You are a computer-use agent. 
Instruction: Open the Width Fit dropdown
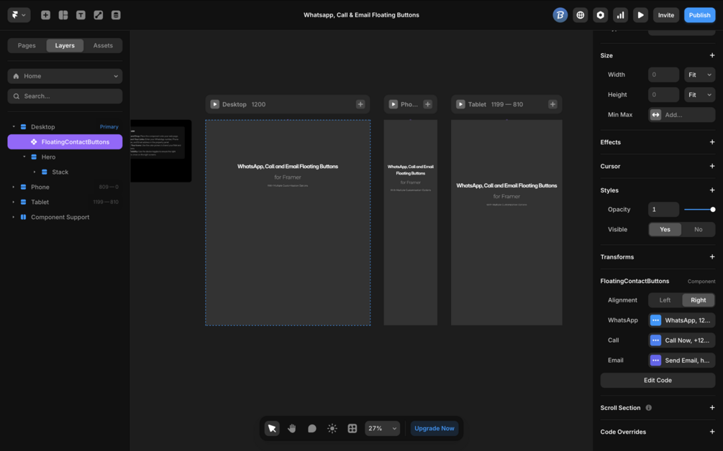pos(700,75)
